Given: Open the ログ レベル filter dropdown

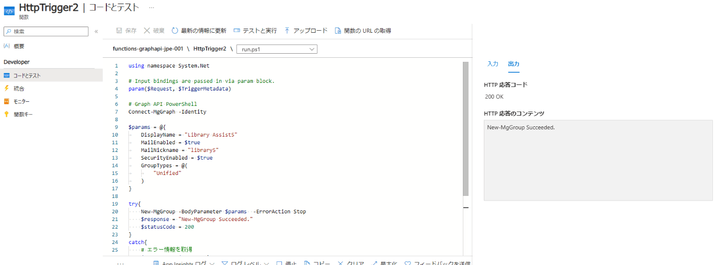Looking at the screenshot, I should [246, 263].
